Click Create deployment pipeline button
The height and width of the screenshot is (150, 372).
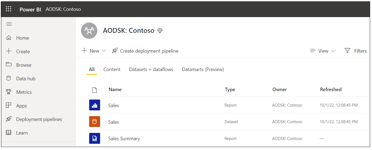[145, 51]
